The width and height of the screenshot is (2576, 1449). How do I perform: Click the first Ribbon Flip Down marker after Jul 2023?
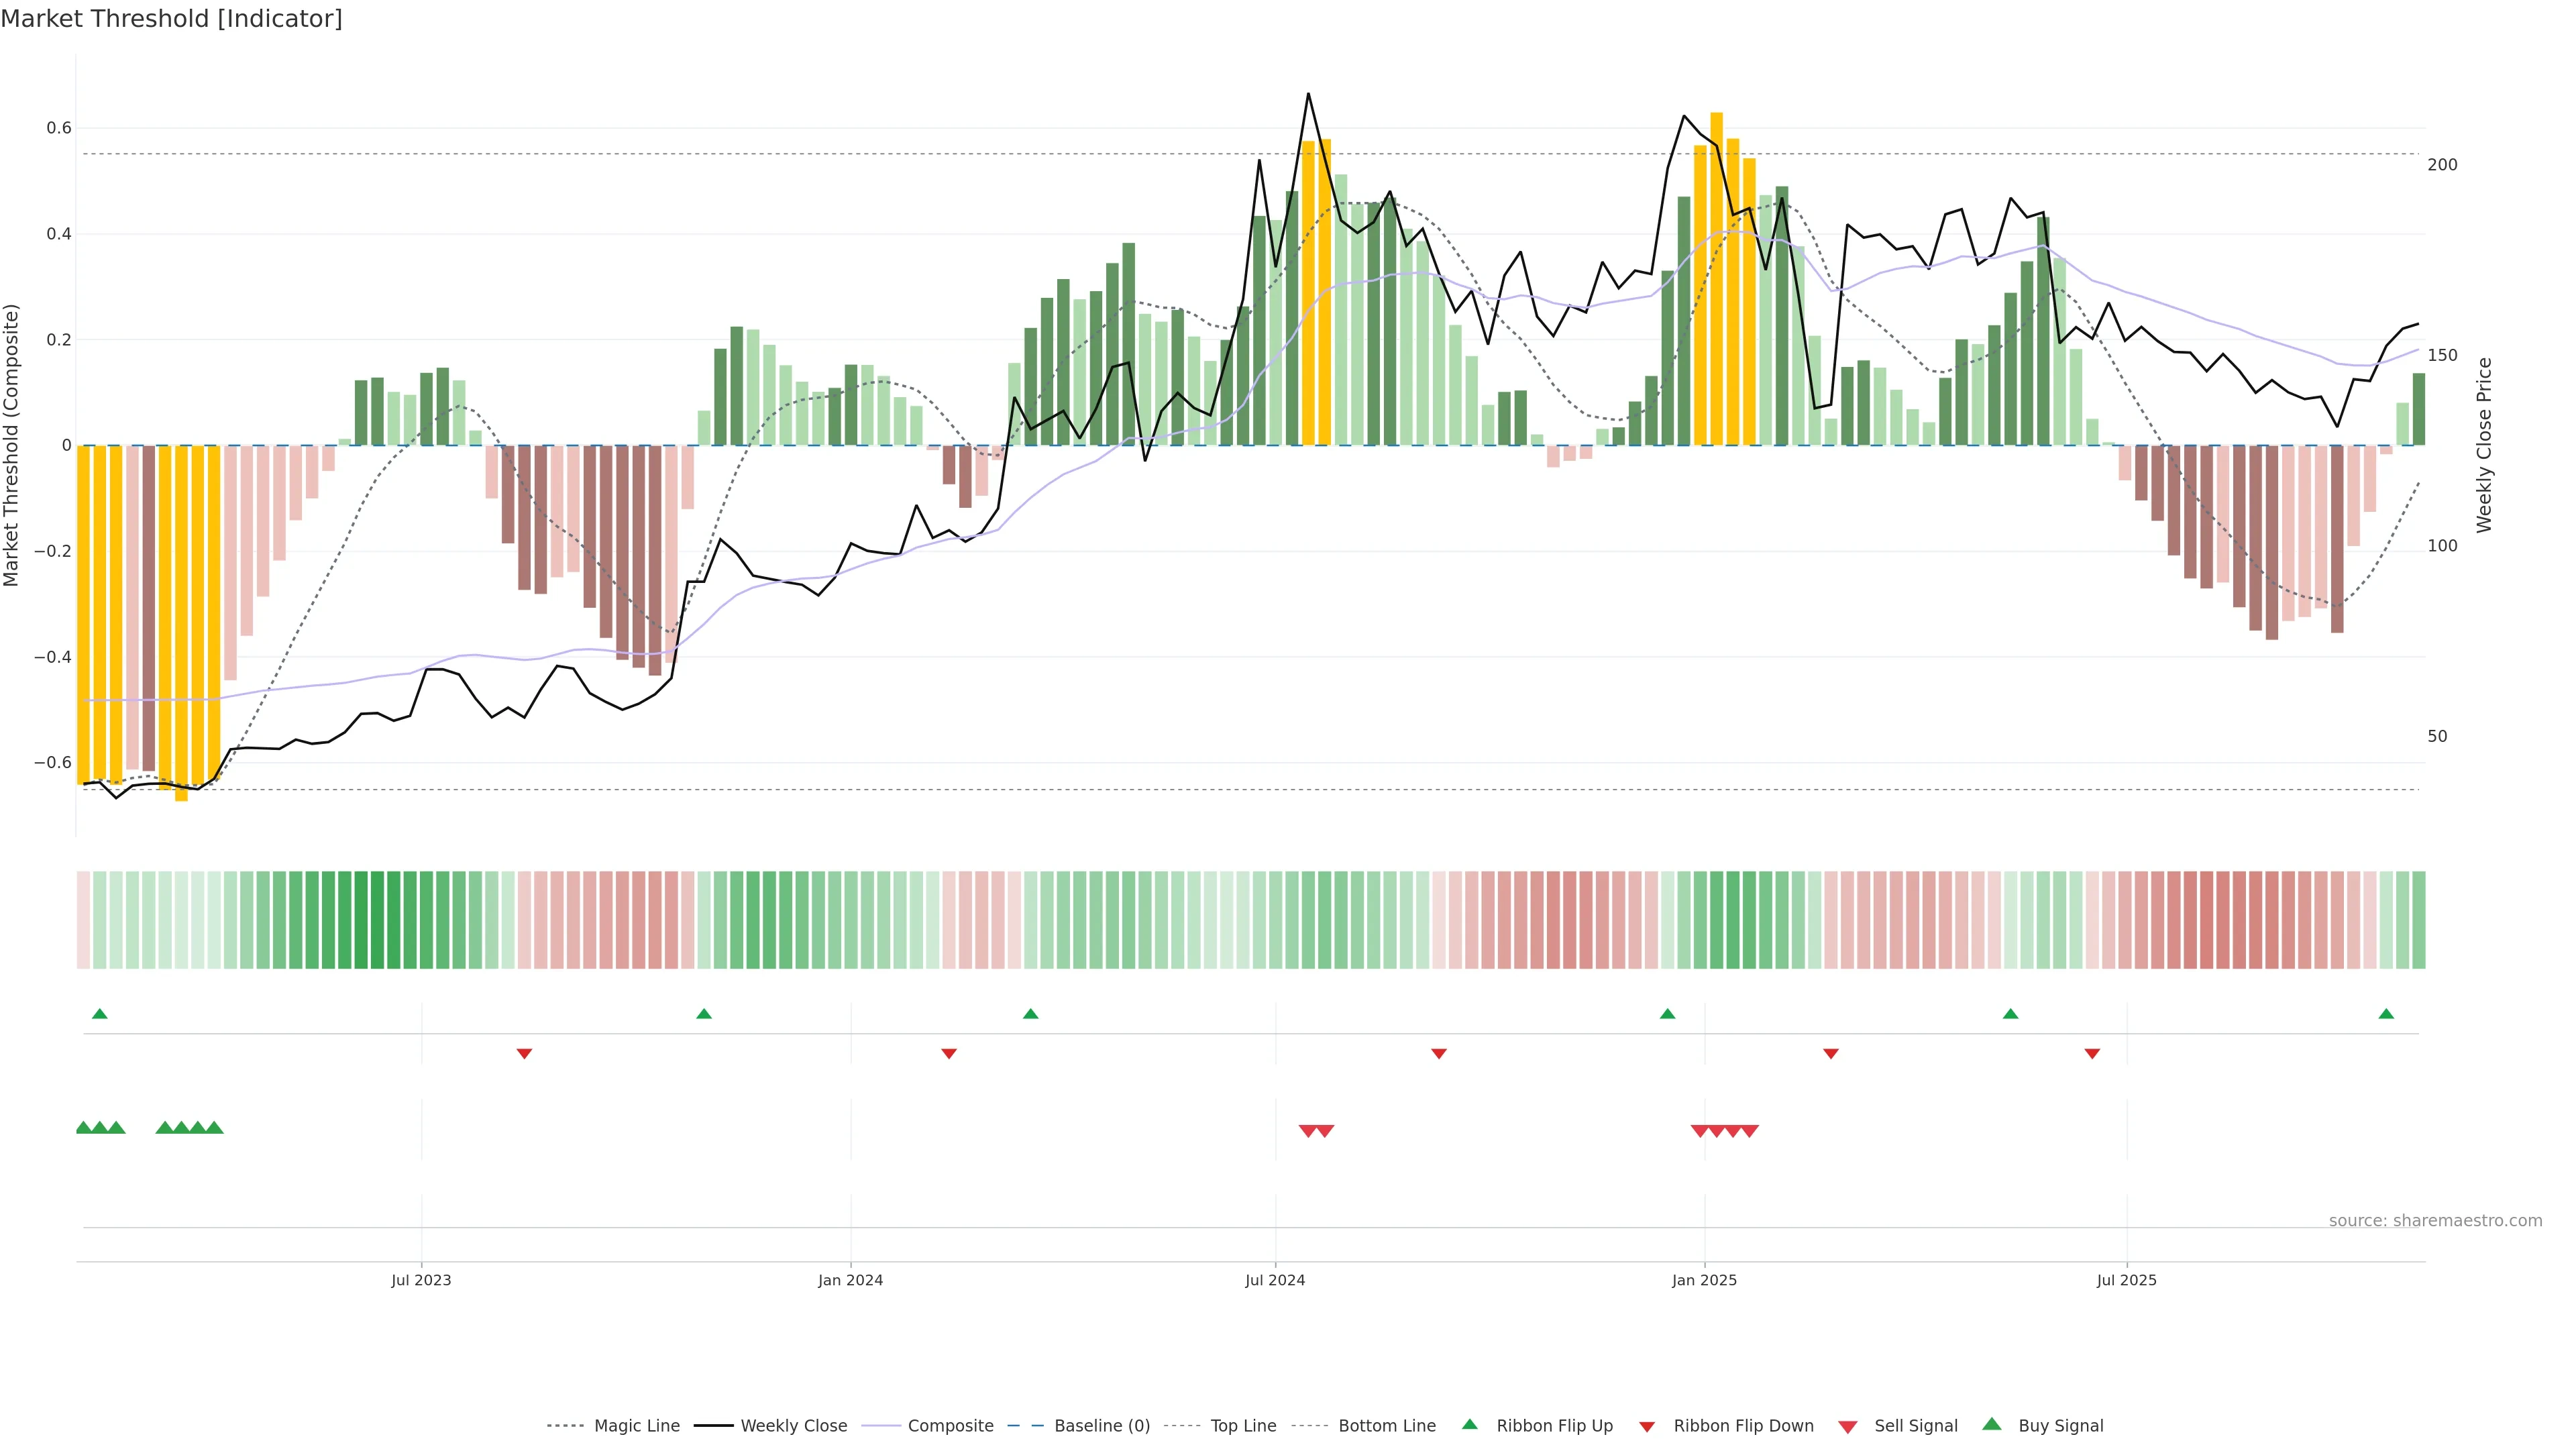pyautogui.click(x=524, y=1053)
